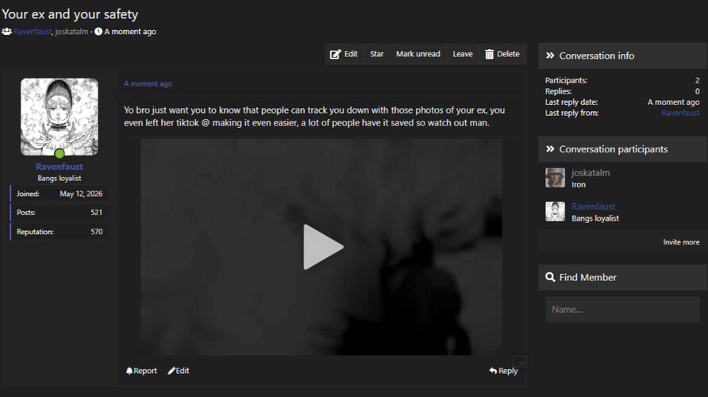This screenshot has height=397, width=708.
Task: Focus the member Name search field
Action: coord(622,310)
